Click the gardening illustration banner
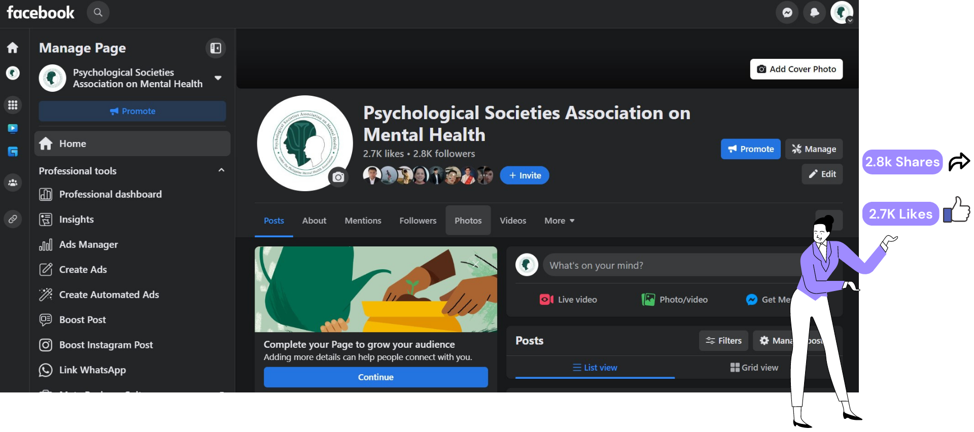The width and height of the screenshot is (974, 432). [x=376, y=290]
